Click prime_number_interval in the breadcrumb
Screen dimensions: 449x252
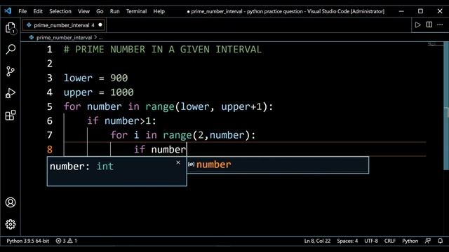pos(64,37)
